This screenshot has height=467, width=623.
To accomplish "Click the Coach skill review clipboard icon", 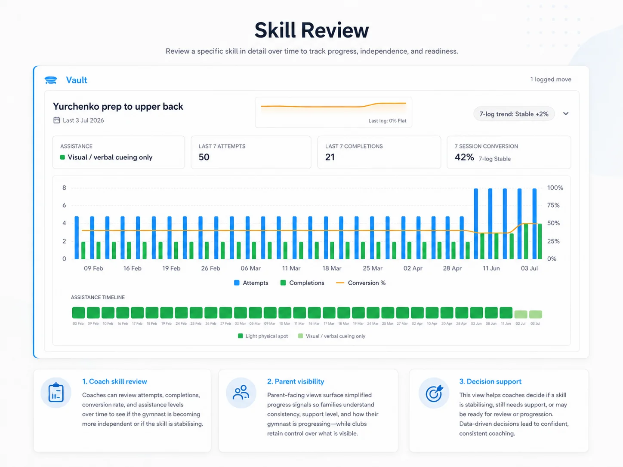I will click(x=56, y=393).
